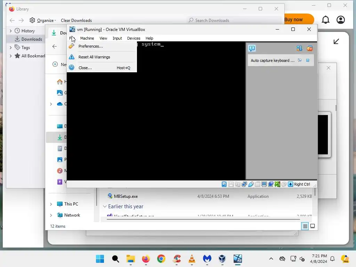The height and width of the screenshot is (267, 356).
Task: Select This PC in File Explorer navigation
Action: (x=68, y=204)
